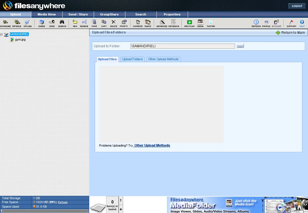
Task: Select the Teams toolbar icon
Action: [148, 23]
